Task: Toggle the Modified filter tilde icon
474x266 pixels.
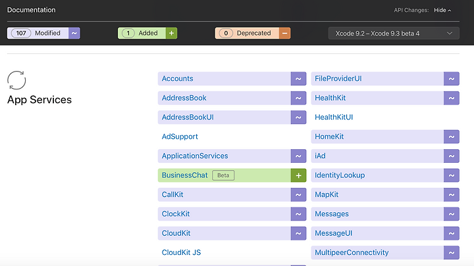Action: click(74, 33)
